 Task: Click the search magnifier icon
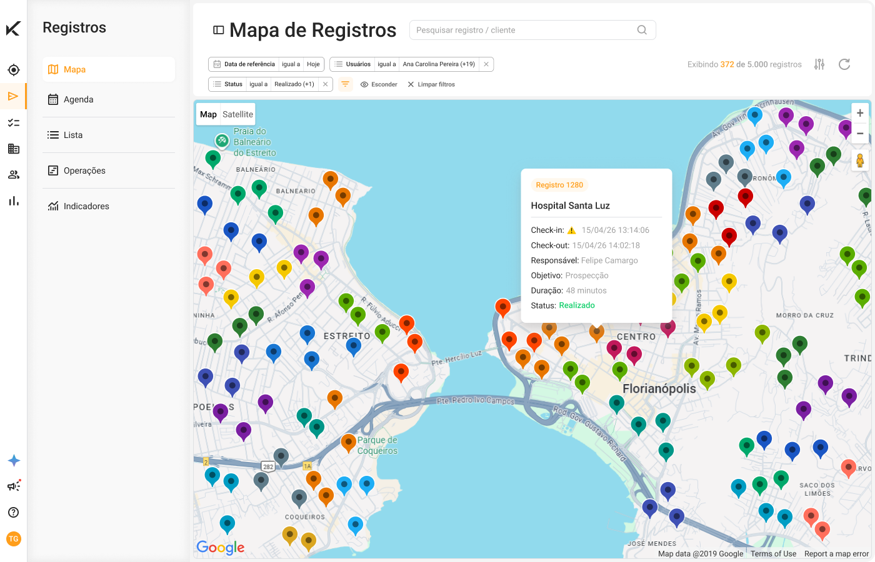(642, 30)
